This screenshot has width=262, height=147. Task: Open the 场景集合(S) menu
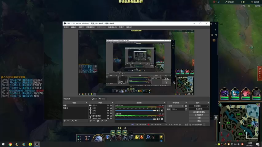[x=112, y=27]
